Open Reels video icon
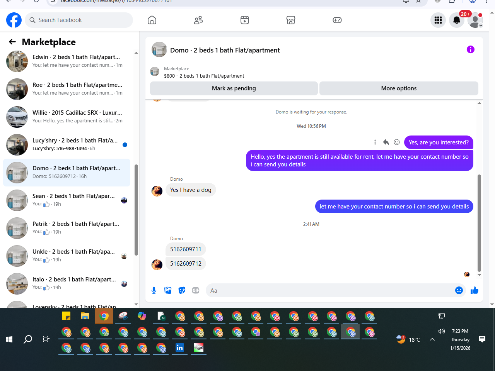The width and height of the screenshot is (495, 371). pos(245,20)
